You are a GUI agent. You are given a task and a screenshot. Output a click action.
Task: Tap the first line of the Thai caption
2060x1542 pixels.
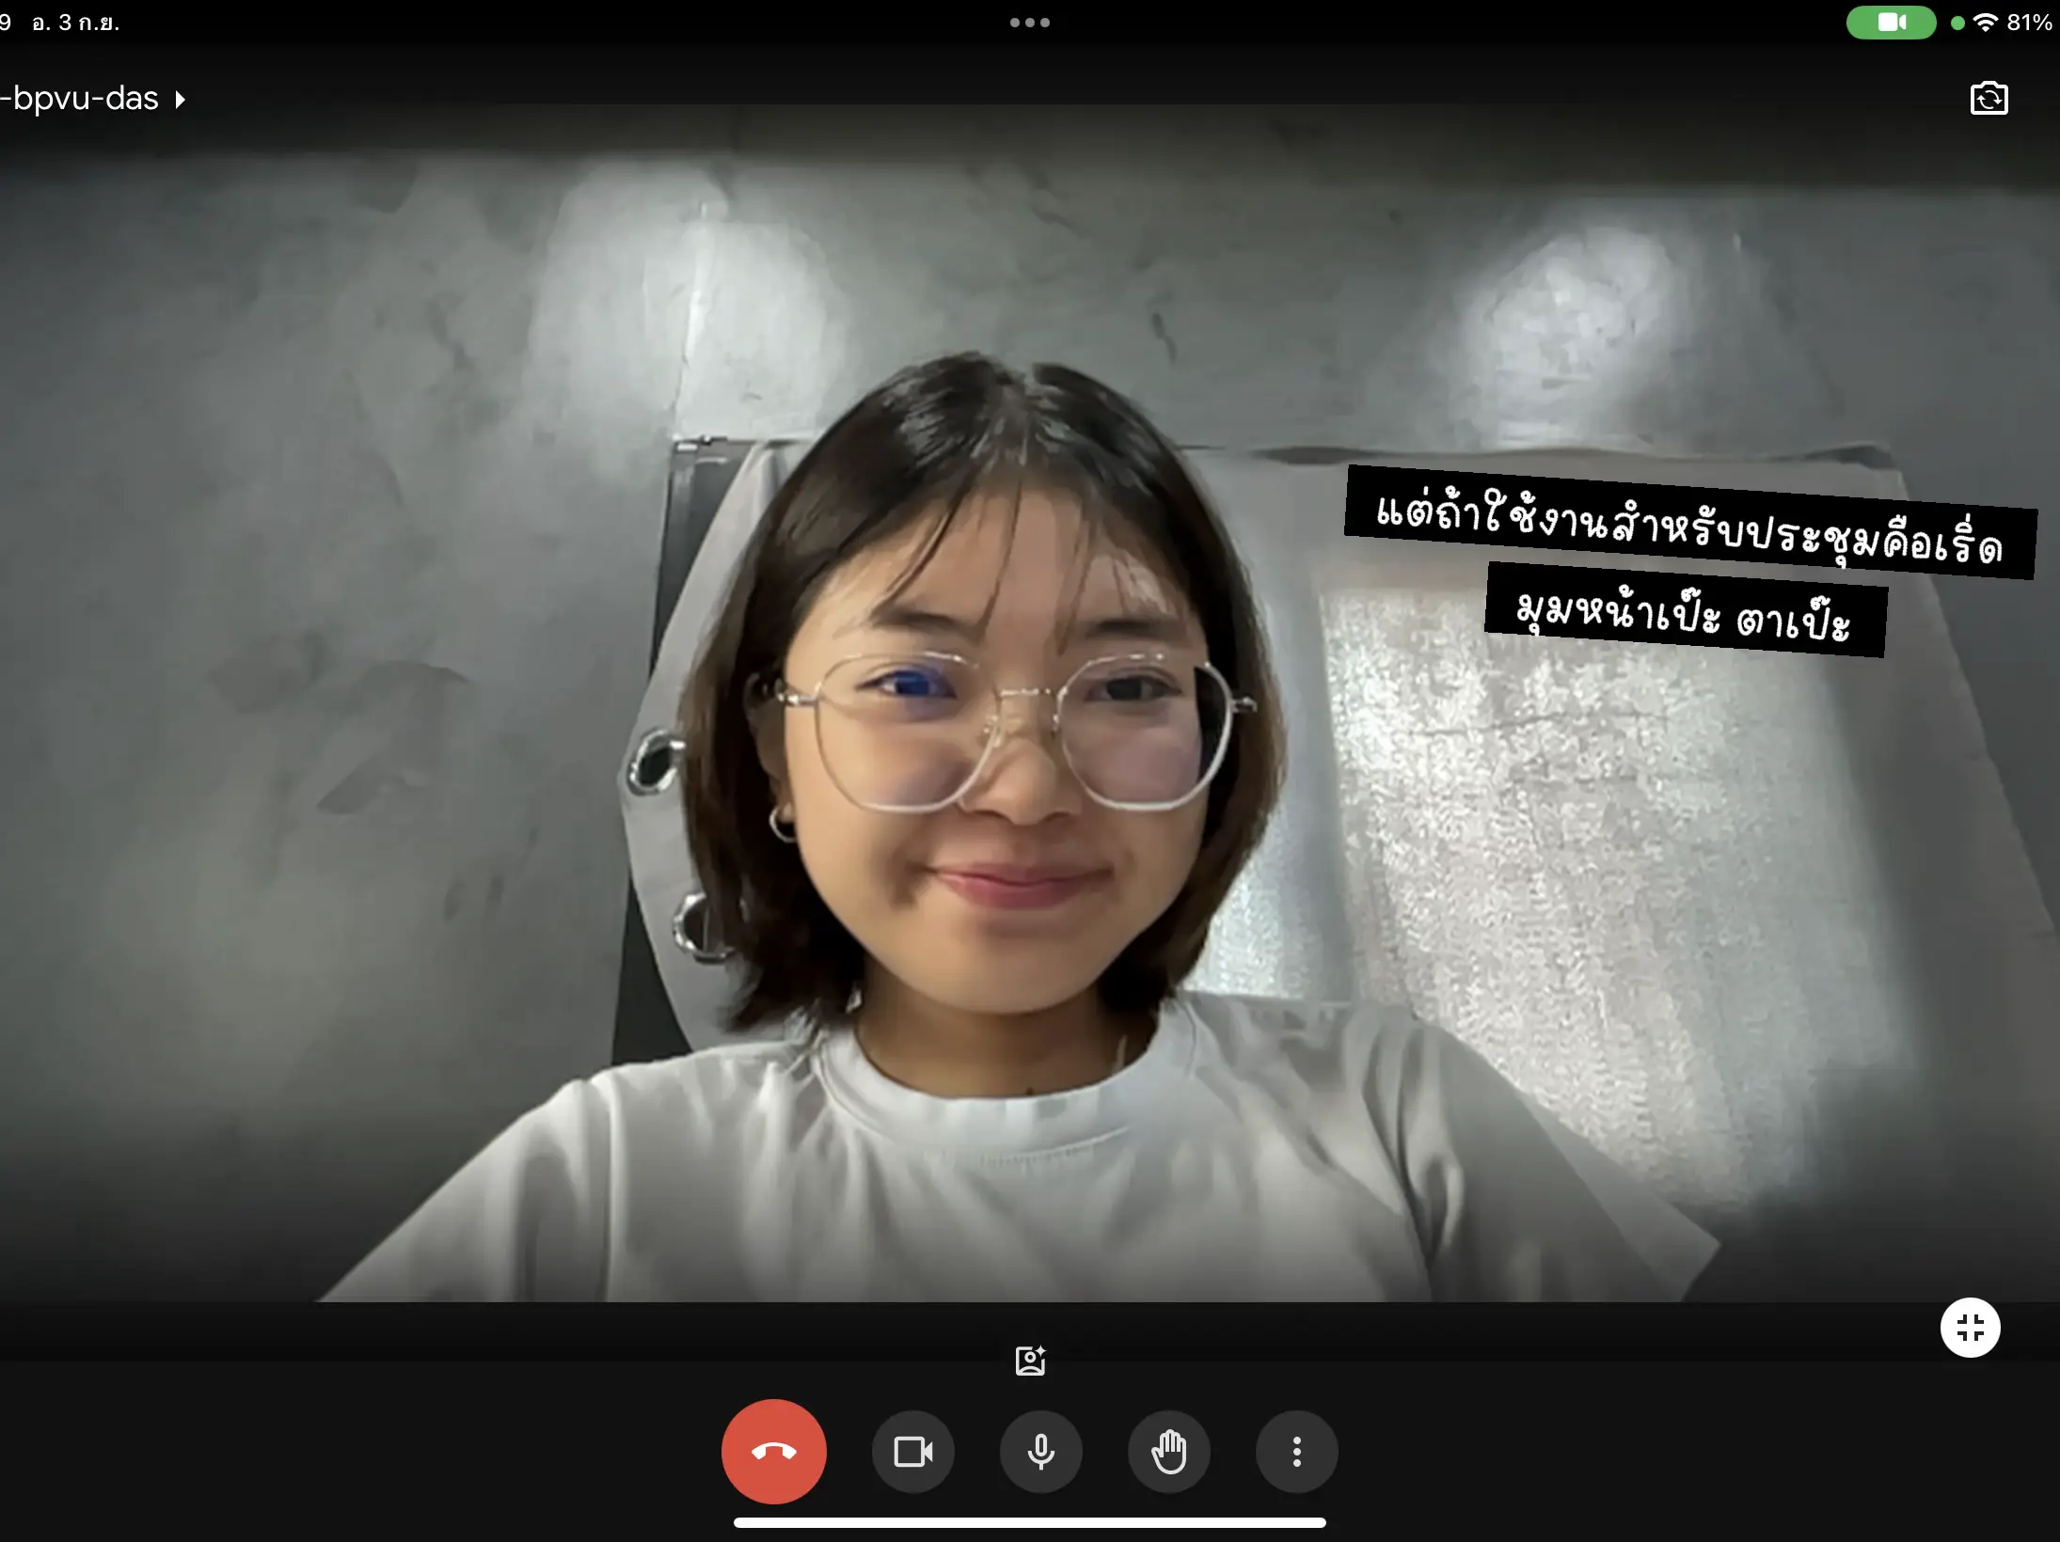1690,523
